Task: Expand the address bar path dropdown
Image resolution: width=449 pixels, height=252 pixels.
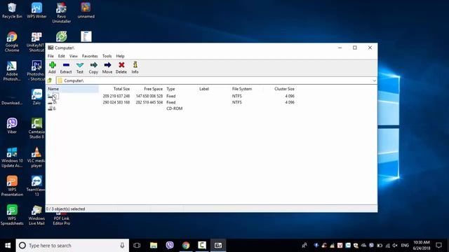Action: click(374, 81)
